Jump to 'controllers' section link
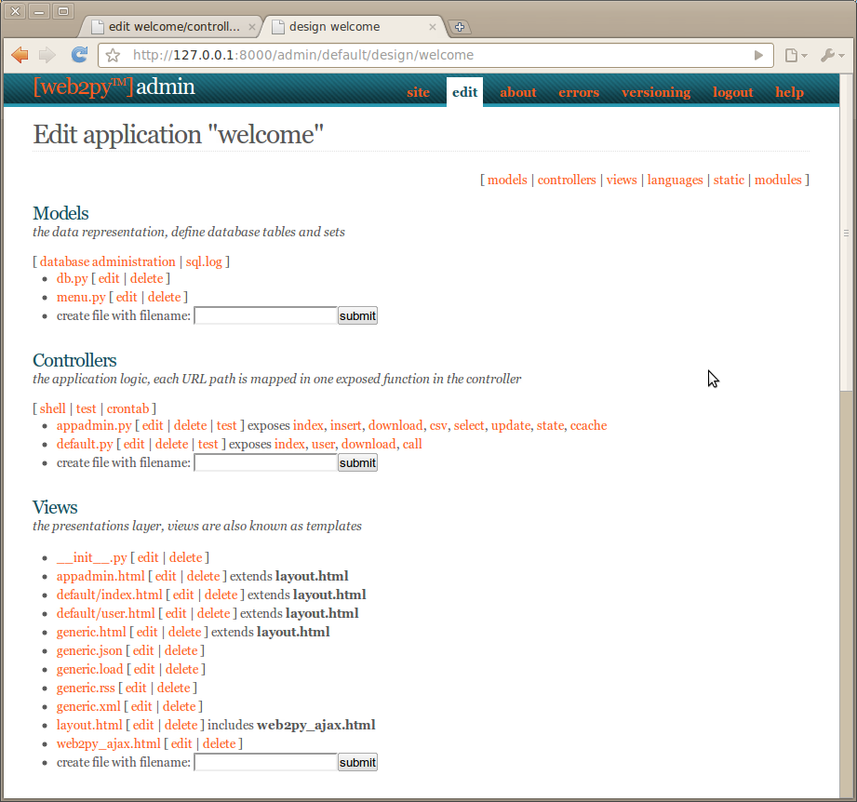 pos(567,180)
